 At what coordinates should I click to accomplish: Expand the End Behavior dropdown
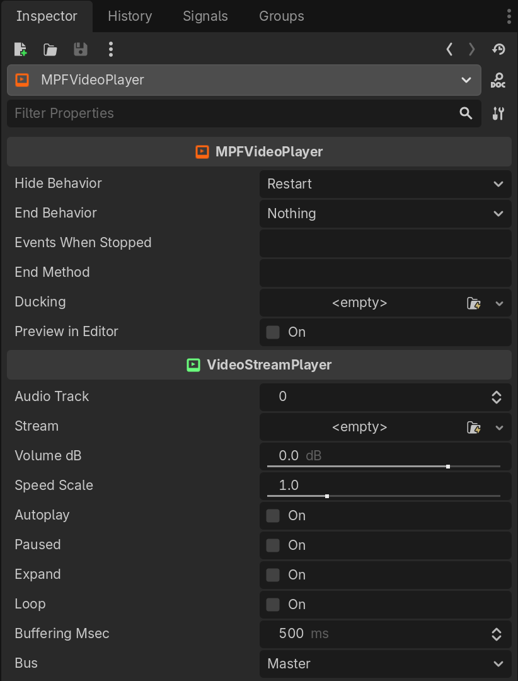point(385,214)
